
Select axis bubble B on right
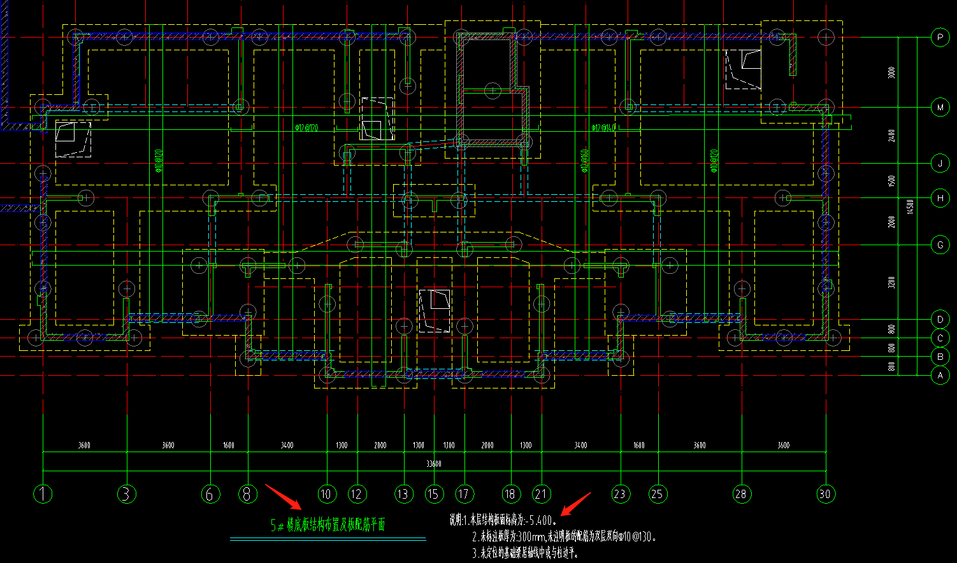[x=940, y=357]
